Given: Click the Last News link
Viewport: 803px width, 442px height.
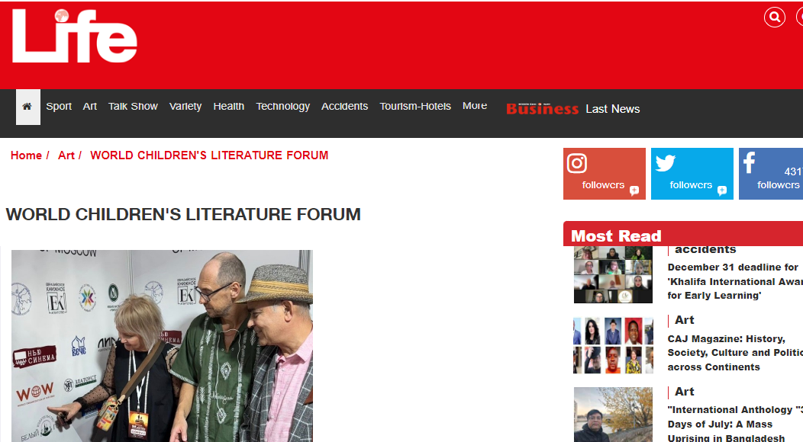Looking at the screenshot, I should point(613,109).
